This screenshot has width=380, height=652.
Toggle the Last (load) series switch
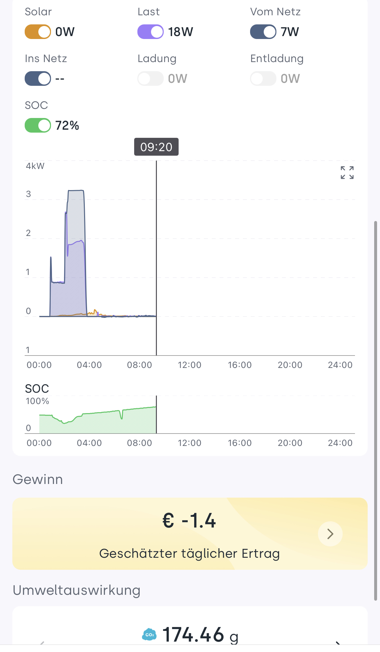click(150, 32)
